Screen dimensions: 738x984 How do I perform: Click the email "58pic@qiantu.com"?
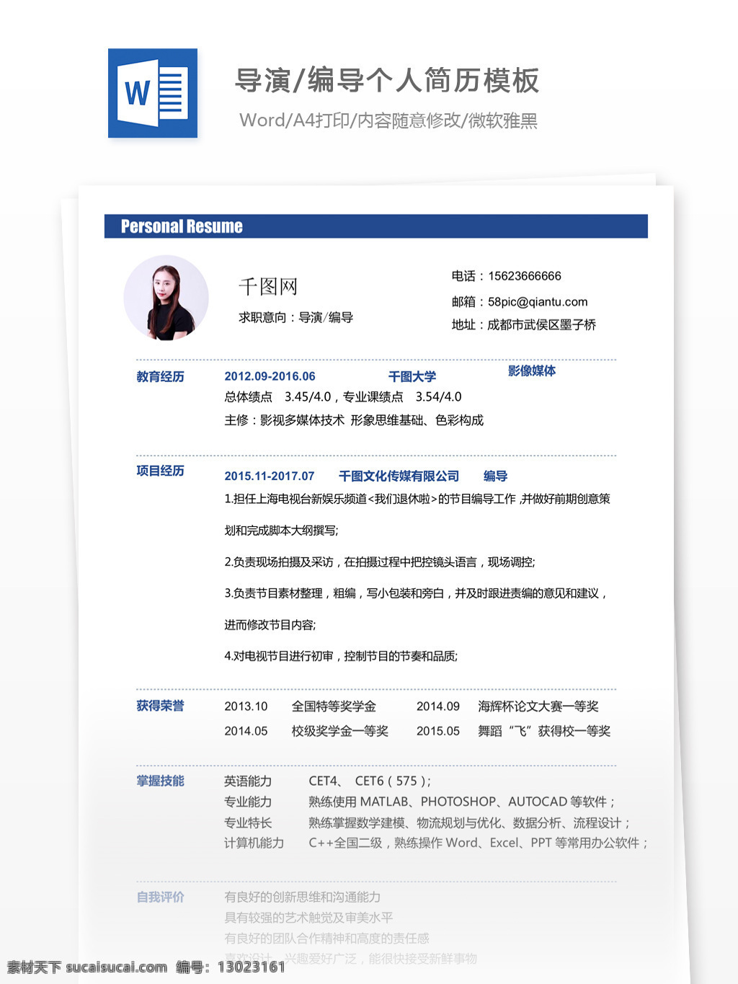coord(538,302)
